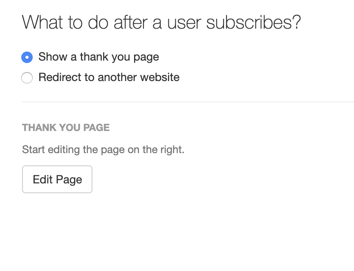Click inside the Edit Page button border
354x271 pixels.
[57, 179]
